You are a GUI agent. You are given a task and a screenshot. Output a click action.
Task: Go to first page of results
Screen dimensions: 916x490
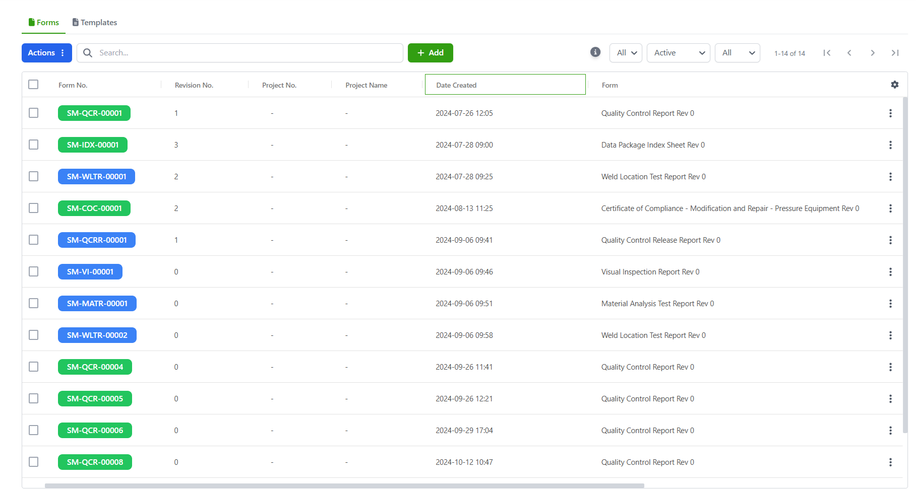pyautogui.click(x=827, y=53)
